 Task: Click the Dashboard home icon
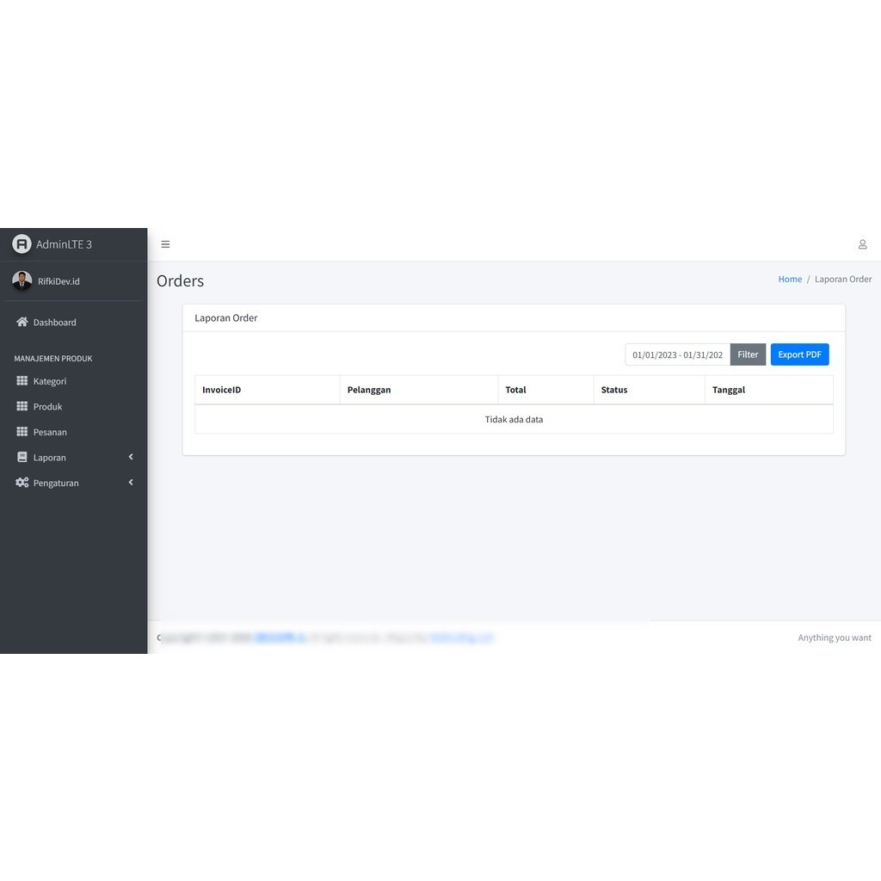point(22,322)
